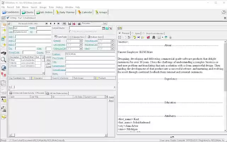
Task: Click the print record icon
Action: 79,24
